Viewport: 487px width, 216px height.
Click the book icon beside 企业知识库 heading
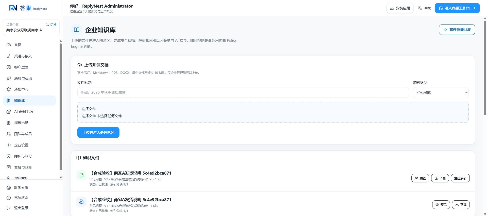[77, 30]
